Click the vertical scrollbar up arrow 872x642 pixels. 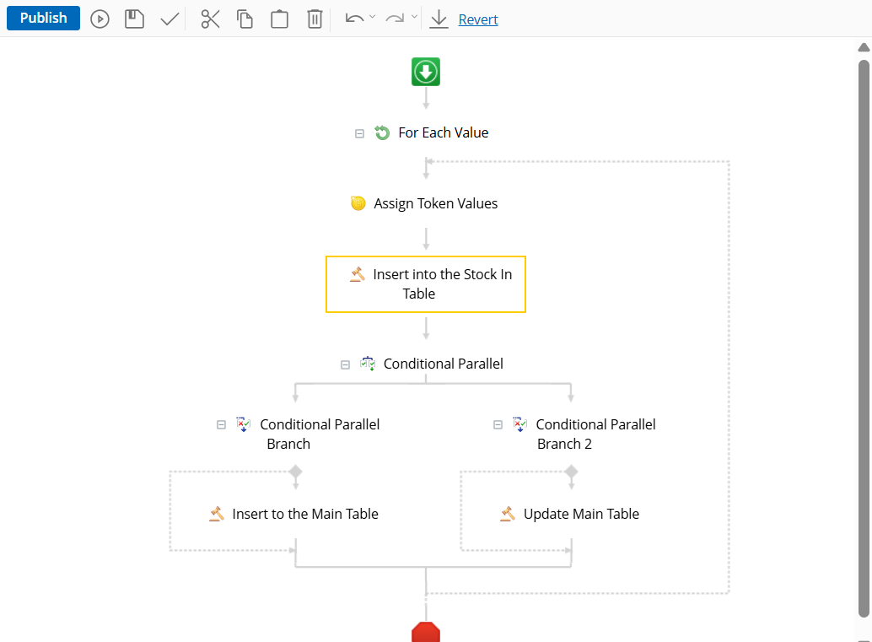coord(864,47)
